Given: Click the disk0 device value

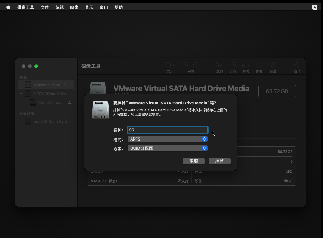Looking at the screenshot, I should (288, 181).
